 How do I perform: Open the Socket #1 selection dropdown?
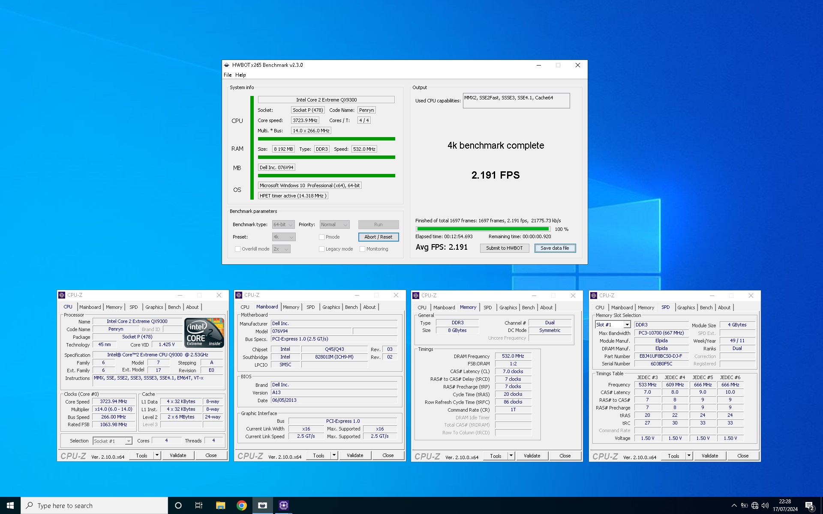[112, 441]
